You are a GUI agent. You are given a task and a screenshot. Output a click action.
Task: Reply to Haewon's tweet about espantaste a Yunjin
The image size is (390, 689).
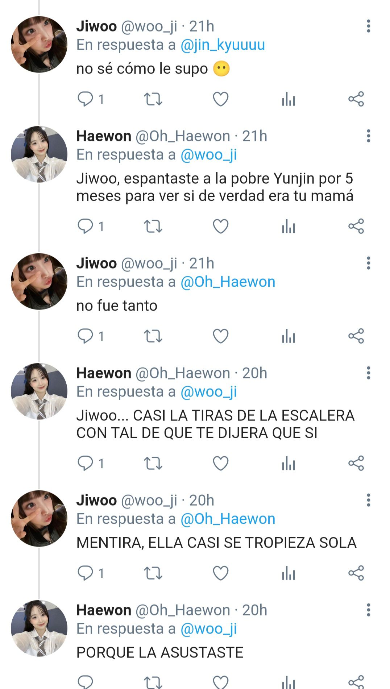pyautogui.click(x=86, y=226)
